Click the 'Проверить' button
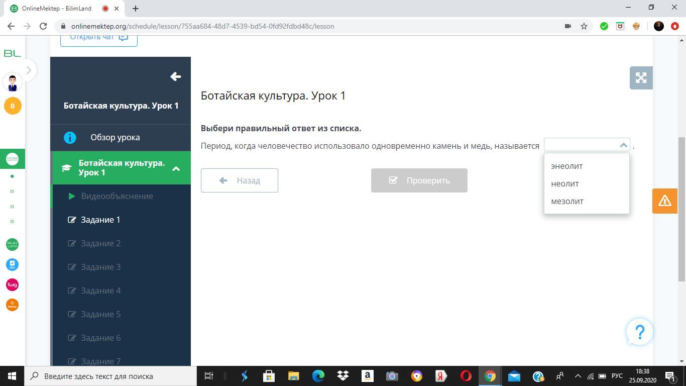686x386 pixels. 419,180
